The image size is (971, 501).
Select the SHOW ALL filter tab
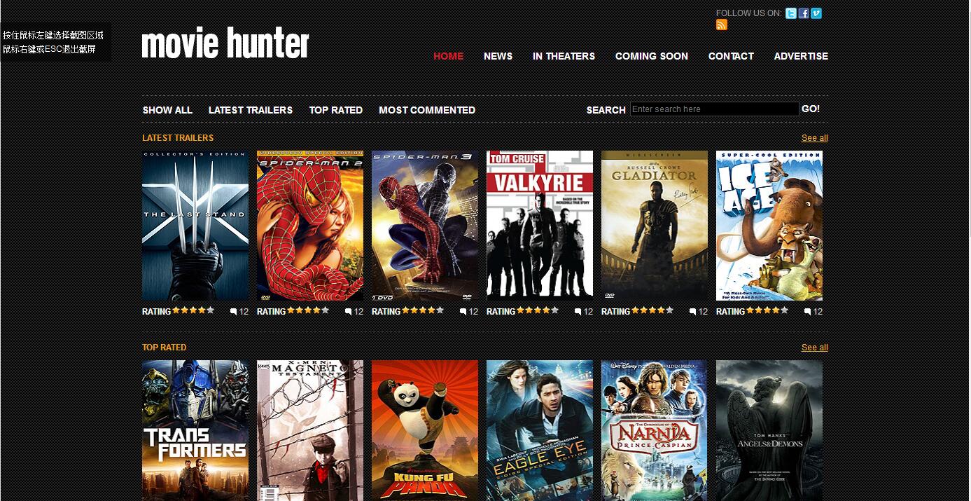tap(167, 110)
